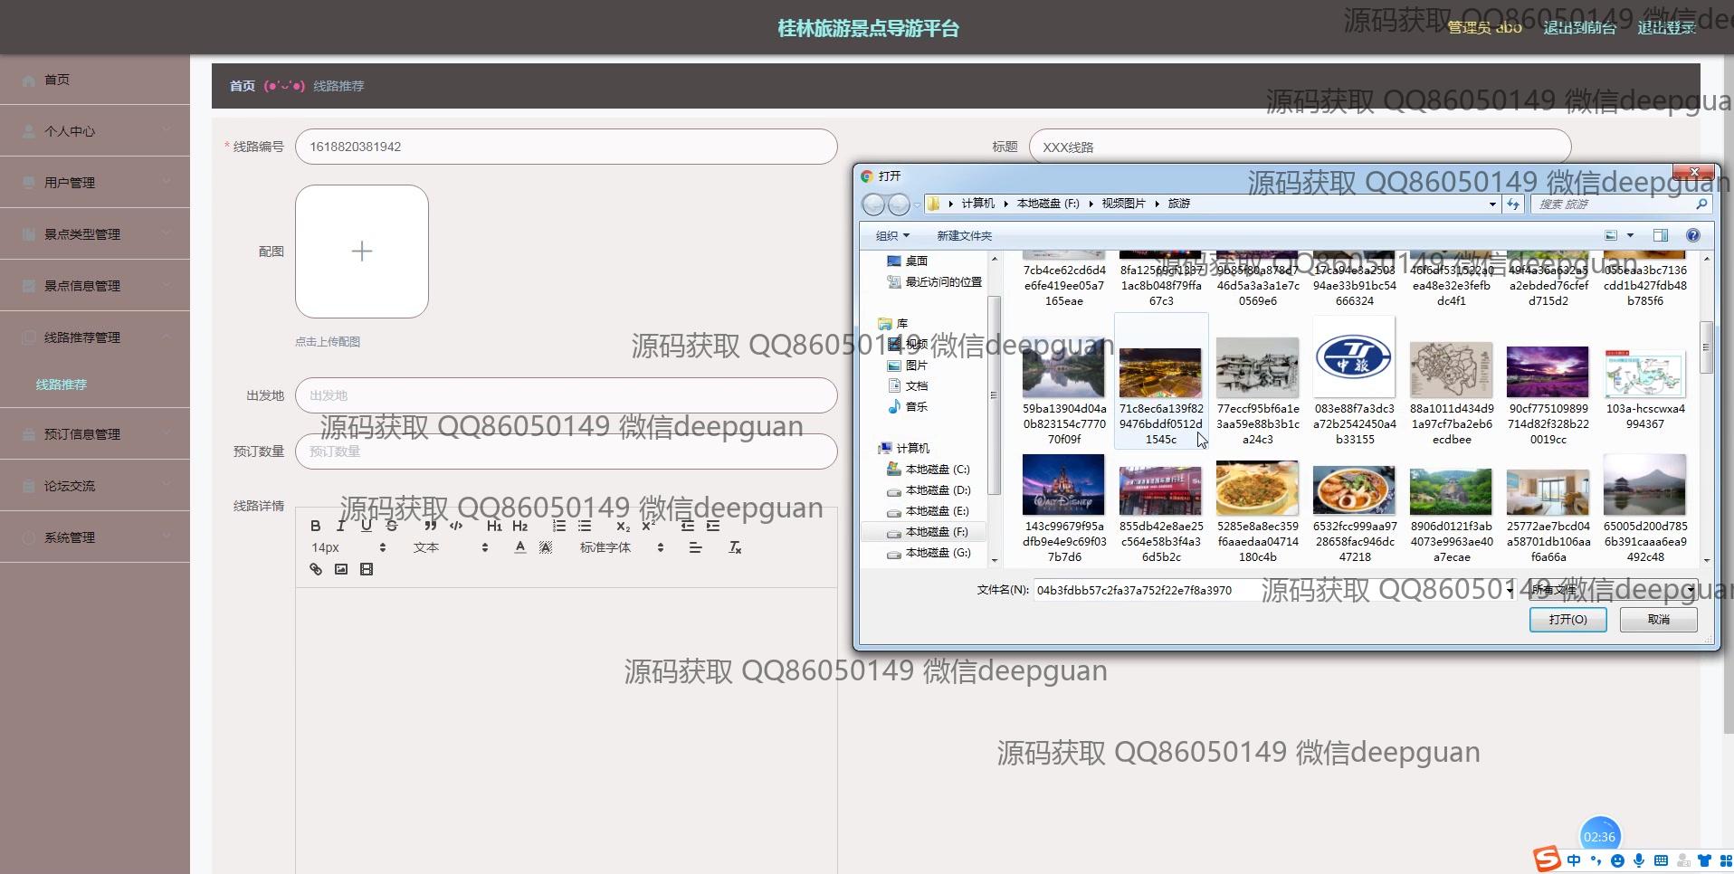This screenshot has height=874, width=1734.
Task: Click the insert video icon in editor
Action: 367,569
